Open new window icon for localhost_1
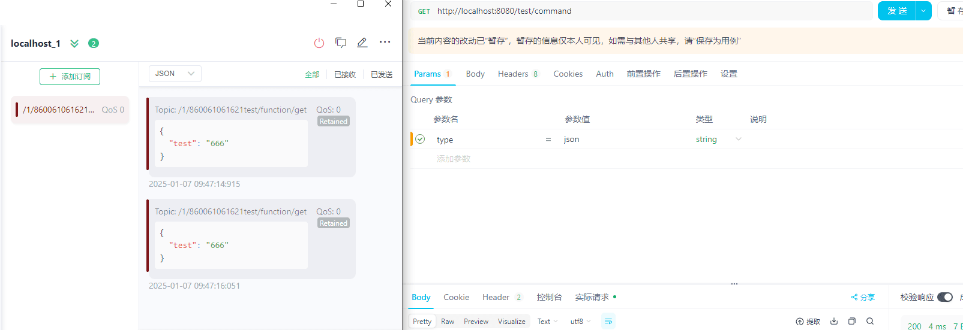This screenshot has height=330, width=963. click(341, 43)
